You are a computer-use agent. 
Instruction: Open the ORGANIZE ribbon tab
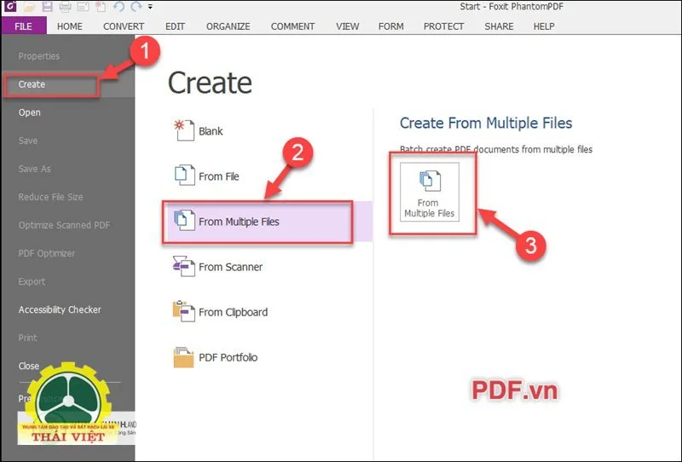tap(228, 26)
